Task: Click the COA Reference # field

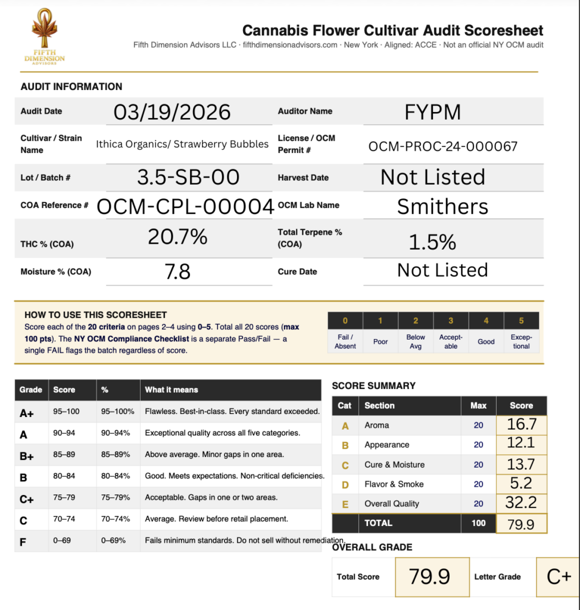Action: pos(185,206)
